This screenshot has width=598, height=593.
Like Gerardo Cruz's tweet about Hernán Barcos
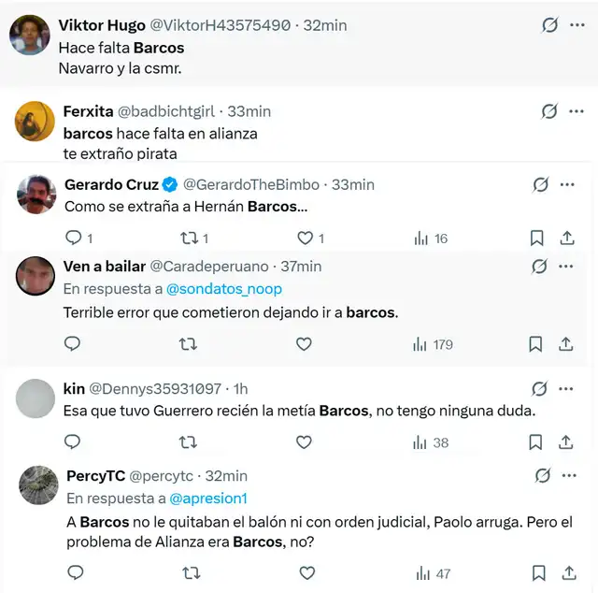tap(304, 239)
